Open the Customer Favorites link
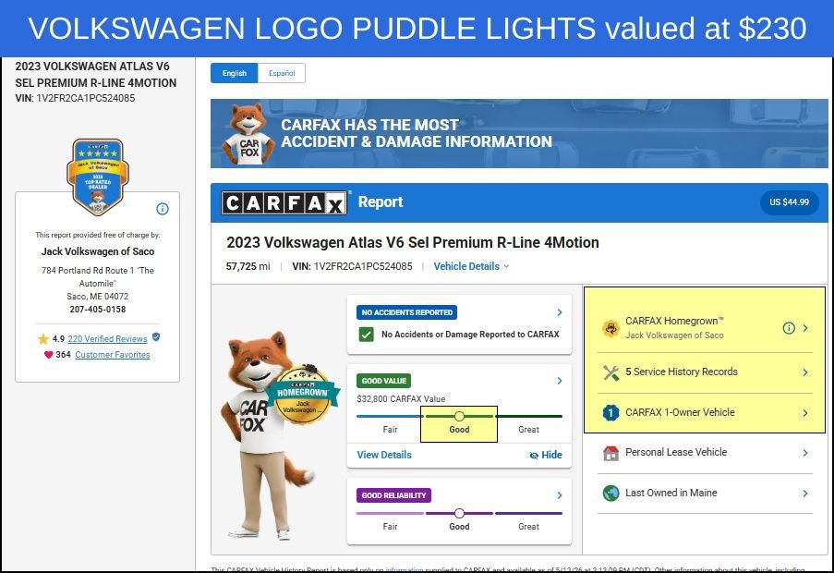The width and height of the screenshot is (834, 573). coord(113,355)
